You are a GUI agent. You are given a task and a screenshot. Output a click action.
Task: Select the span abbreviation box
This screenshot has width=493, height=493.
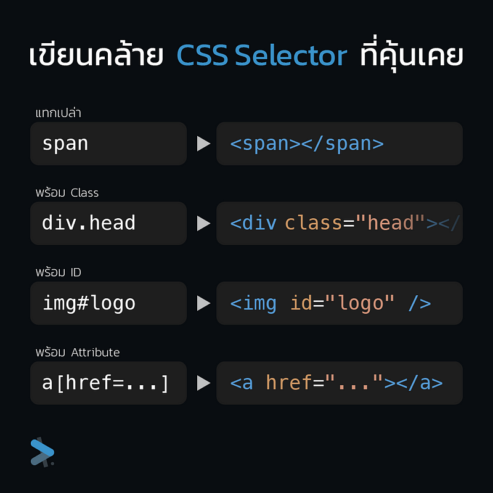click(108, 144)
